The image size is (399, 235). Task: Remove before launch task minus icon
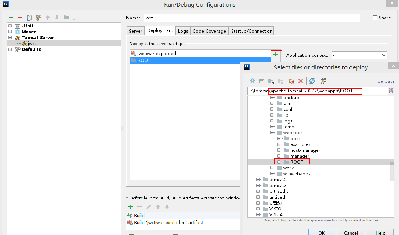point(139,207)
